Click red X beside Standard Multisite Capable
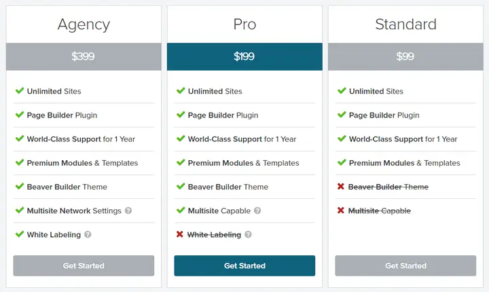Image resolution: width=489 pixels, height=292 pixels. coord(340,211)
